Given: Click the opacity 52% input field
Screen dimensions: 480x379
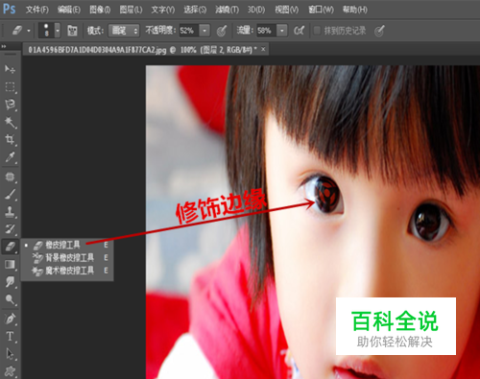Looking at the screenshot, I should point(189,31).
